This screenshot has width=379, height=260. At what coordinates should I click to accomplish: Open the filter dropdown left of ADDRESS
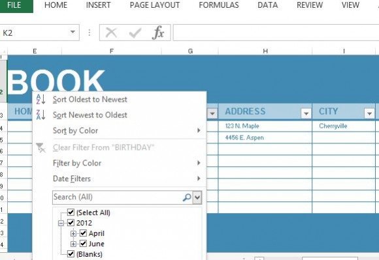(212, 113)
